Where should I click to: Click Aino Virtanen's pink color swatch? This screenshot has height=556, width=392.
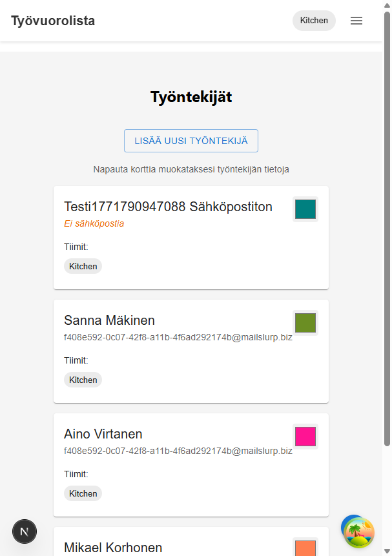tap(304, 437)
